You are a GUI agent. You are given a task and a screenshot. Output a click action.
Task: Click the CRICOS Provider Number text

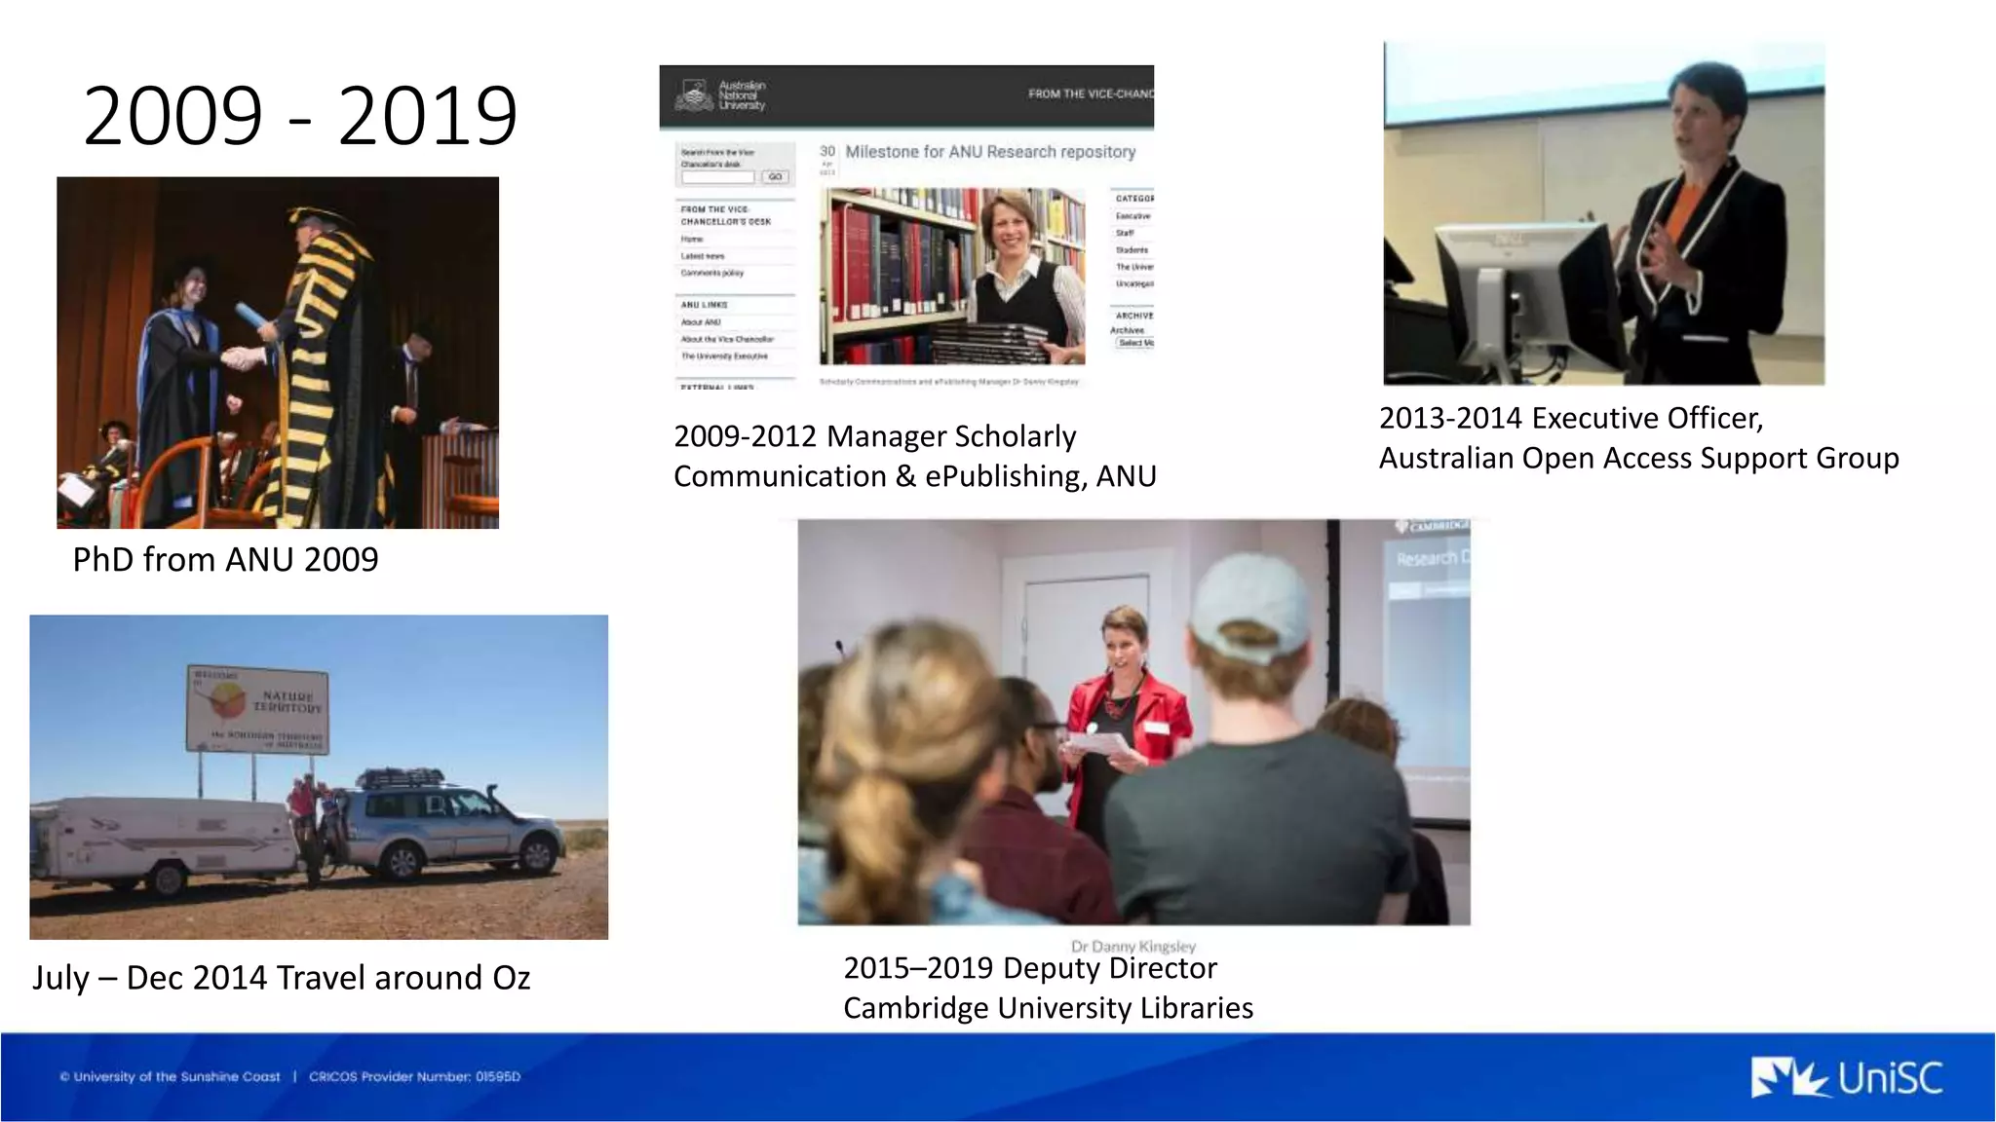[415, 1076]
